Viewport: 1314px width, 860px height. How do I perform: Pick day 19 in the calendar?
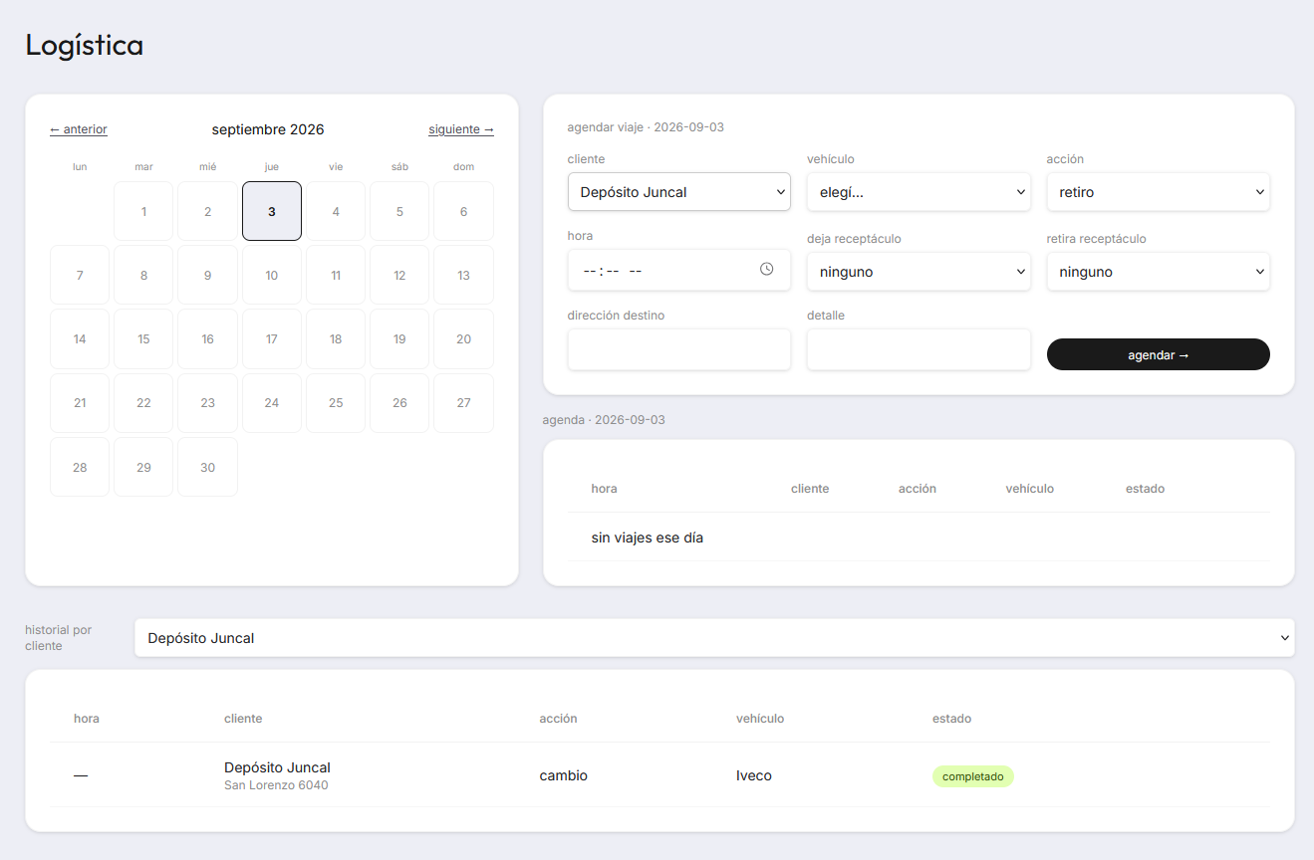[399, 338]
